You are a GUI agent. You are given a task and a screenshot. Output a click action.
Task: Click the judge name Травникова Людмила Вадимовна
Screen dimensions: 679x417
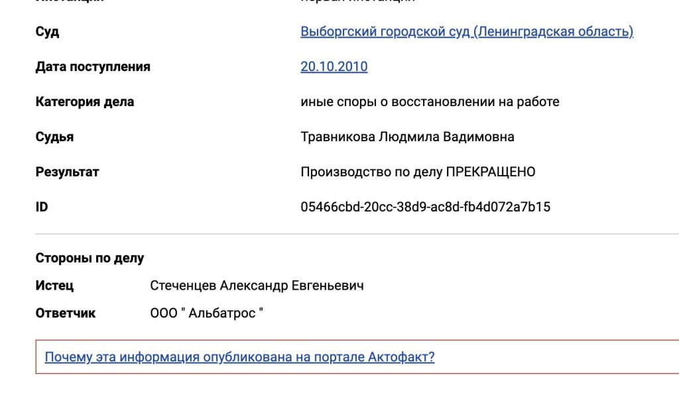407,137
